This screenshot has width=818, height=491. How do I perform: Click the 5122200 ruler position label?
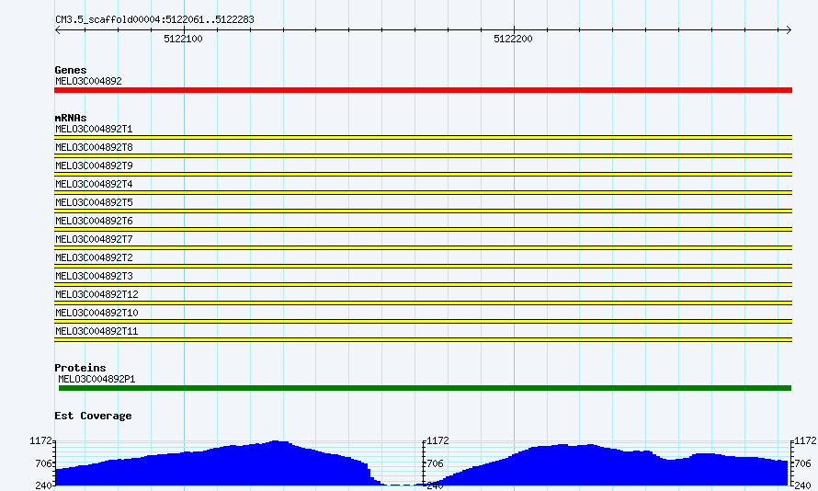pyautogui.click(x=514, y=39)
